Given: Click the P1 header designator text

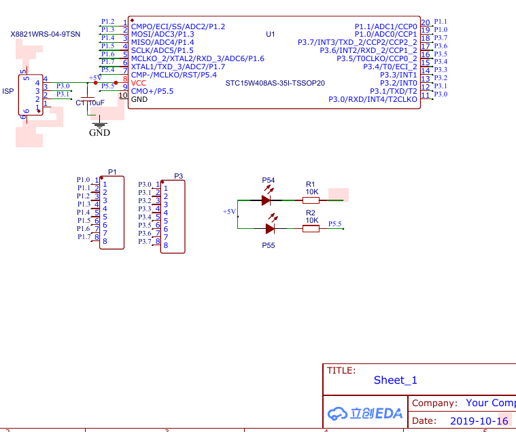Looking at the screenshot, I should click(x=112, y=172).
